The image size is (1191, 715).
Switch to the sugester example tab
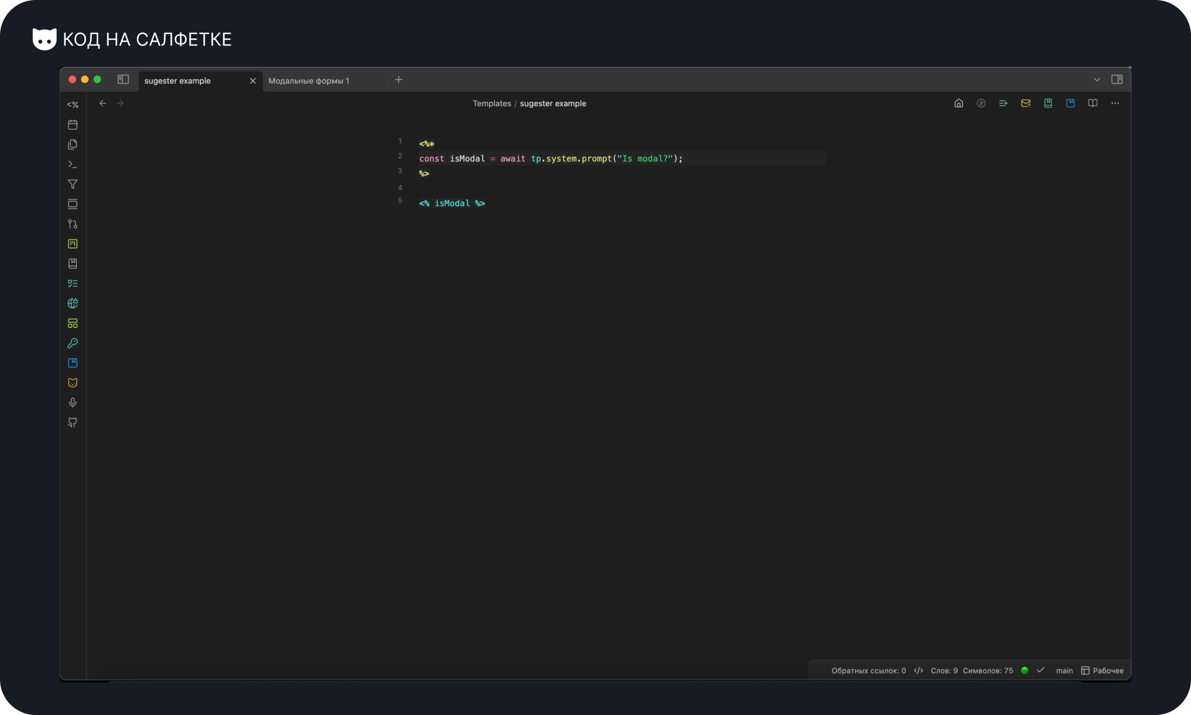pyautogui.click(x=192, y=81)
